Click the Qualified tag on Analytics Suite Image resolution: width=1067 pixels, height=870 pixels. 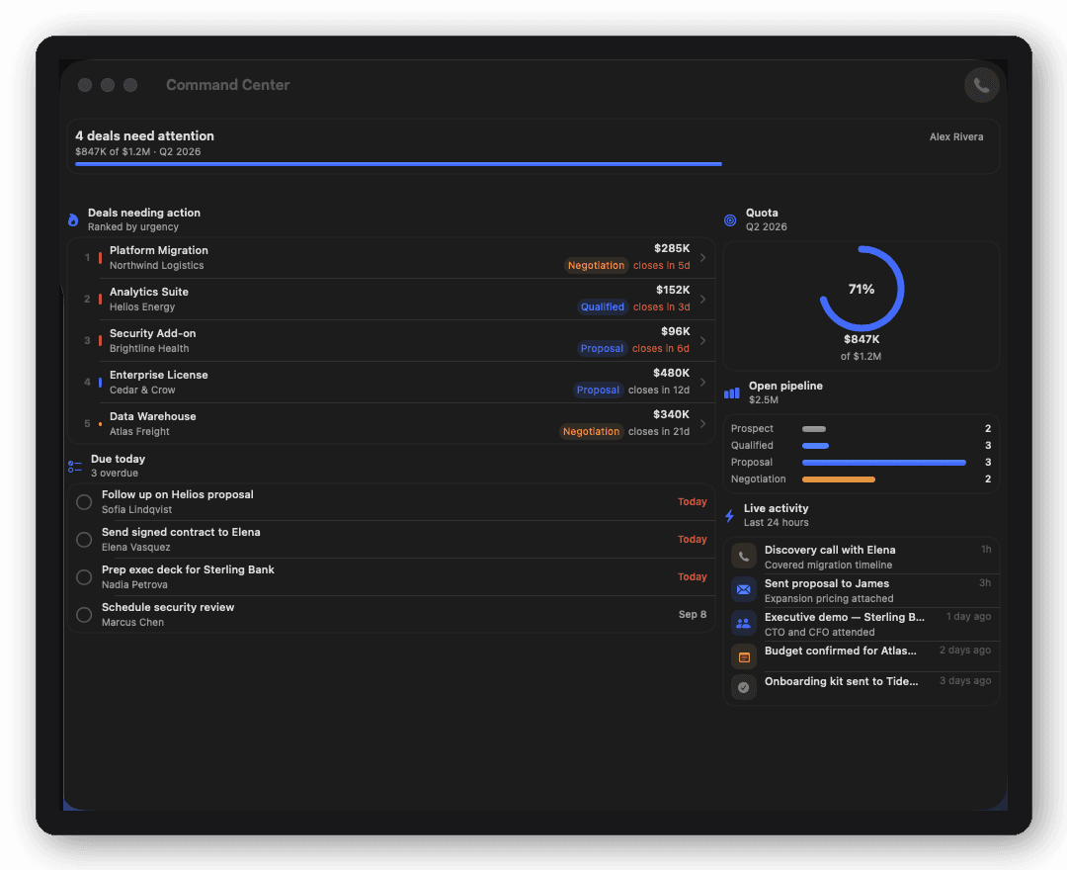603,307
